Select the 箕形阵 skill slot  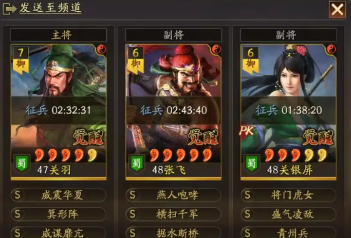click(x=59, y=214)
